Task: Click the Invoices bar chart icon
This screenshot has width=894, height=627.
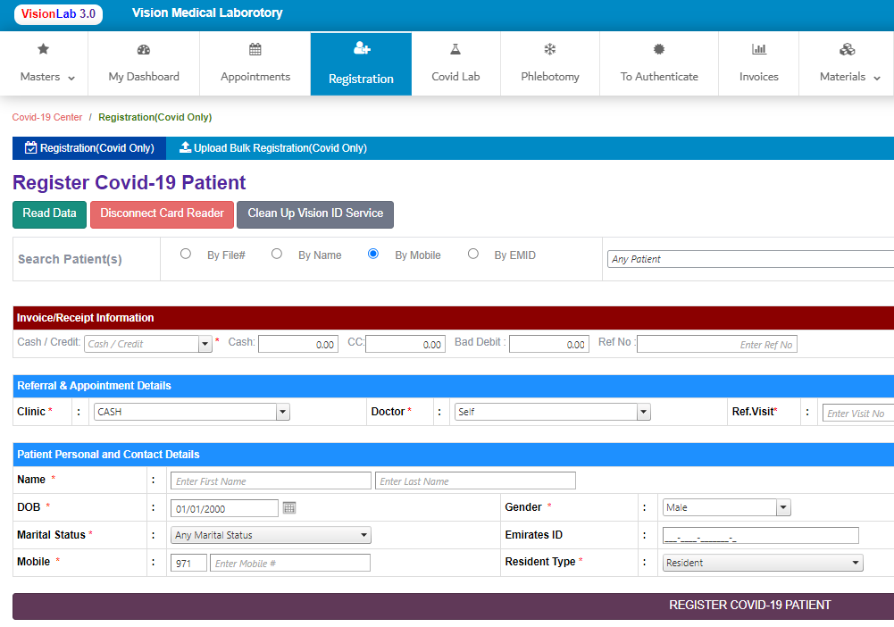Action: pos(759,49)
